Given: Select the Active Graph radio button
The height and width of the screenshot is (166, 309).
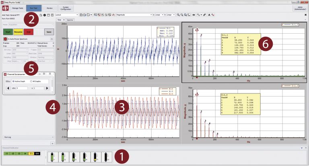Looking at the screenshot, I should click(13, 81).
